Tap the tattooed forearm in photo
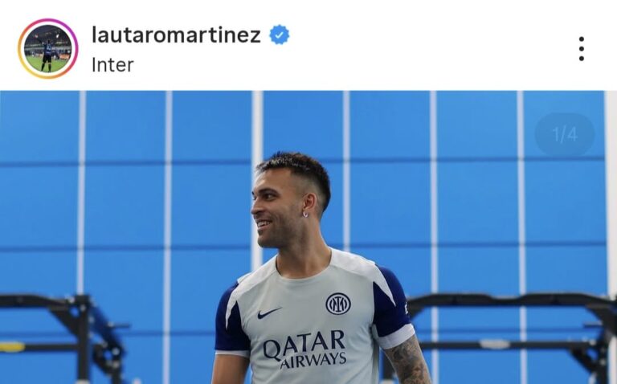617x384 pixels. coord(407,362)
